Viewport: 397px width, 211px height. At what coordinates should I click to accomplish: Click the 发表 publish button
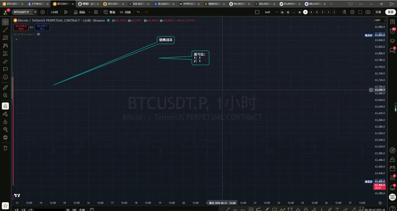coord(390,12)
